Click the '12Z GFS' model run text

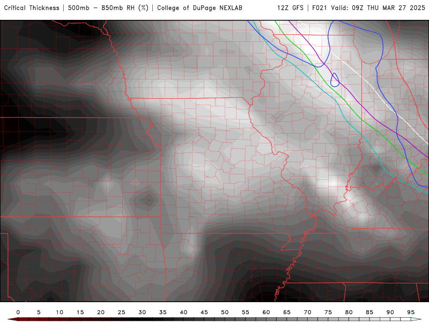(290, 8)
